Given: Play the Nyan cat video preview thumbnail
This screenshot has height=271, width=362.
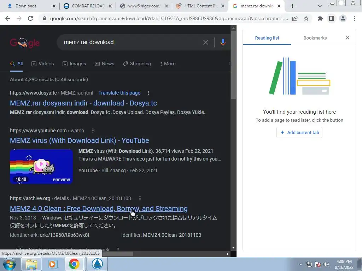Looking at the screenshot, I should click(41, 167).
